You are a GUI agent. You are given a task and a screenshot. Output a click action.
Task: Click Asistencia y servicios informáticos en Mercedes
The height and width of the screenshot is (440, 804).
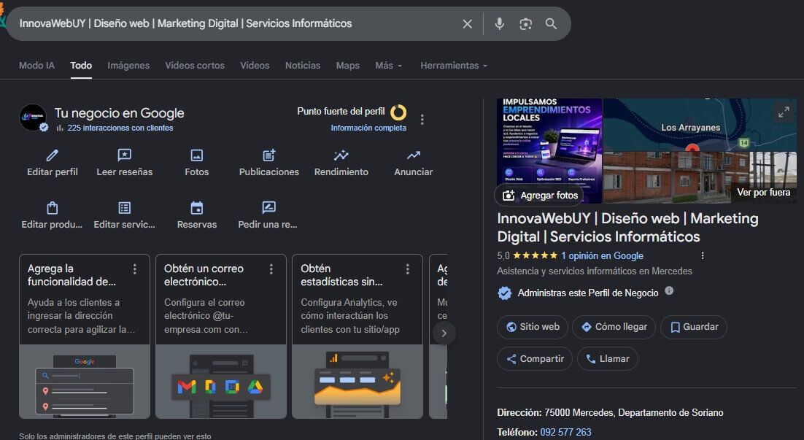595,271
